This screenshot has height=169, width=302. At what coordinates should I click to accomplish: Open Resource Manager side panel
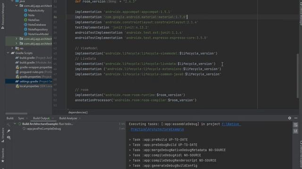coord(3,15)
